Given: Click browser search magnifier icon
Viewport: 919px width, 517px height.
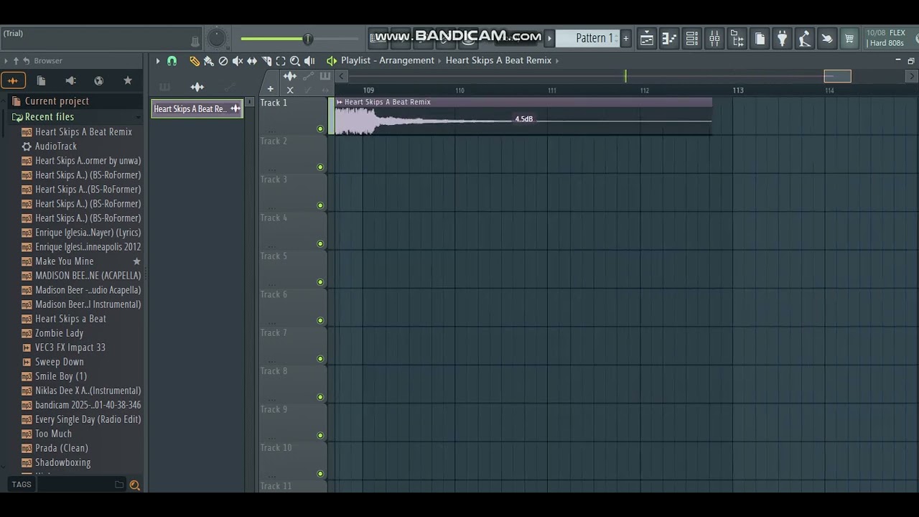Looking at the screenshot, I should click(x=134, y=485).
